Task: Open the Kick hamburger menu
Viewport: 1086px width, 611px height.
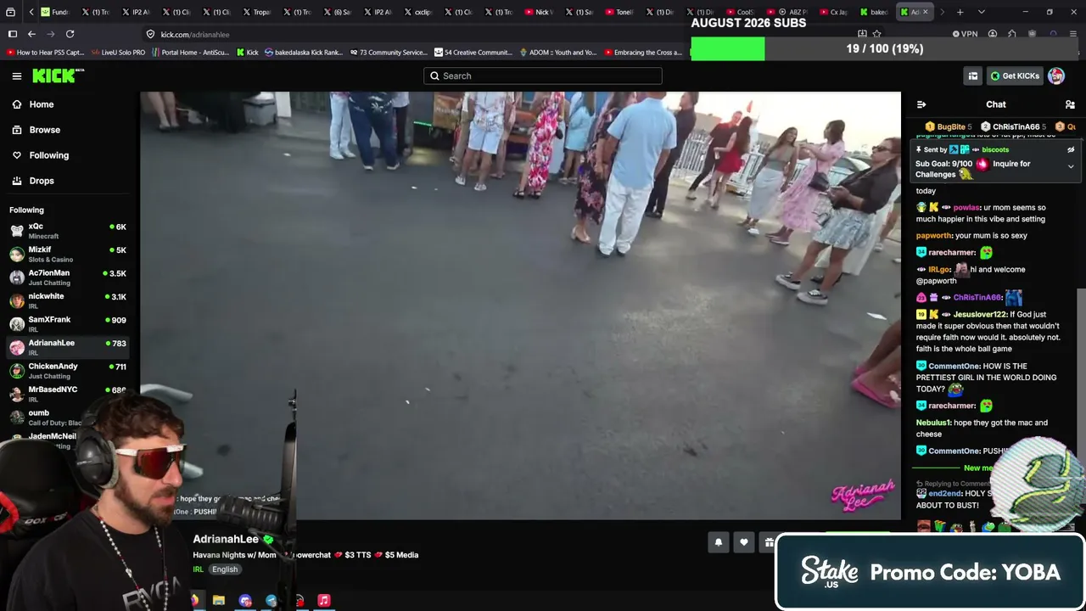Action: 17,76
